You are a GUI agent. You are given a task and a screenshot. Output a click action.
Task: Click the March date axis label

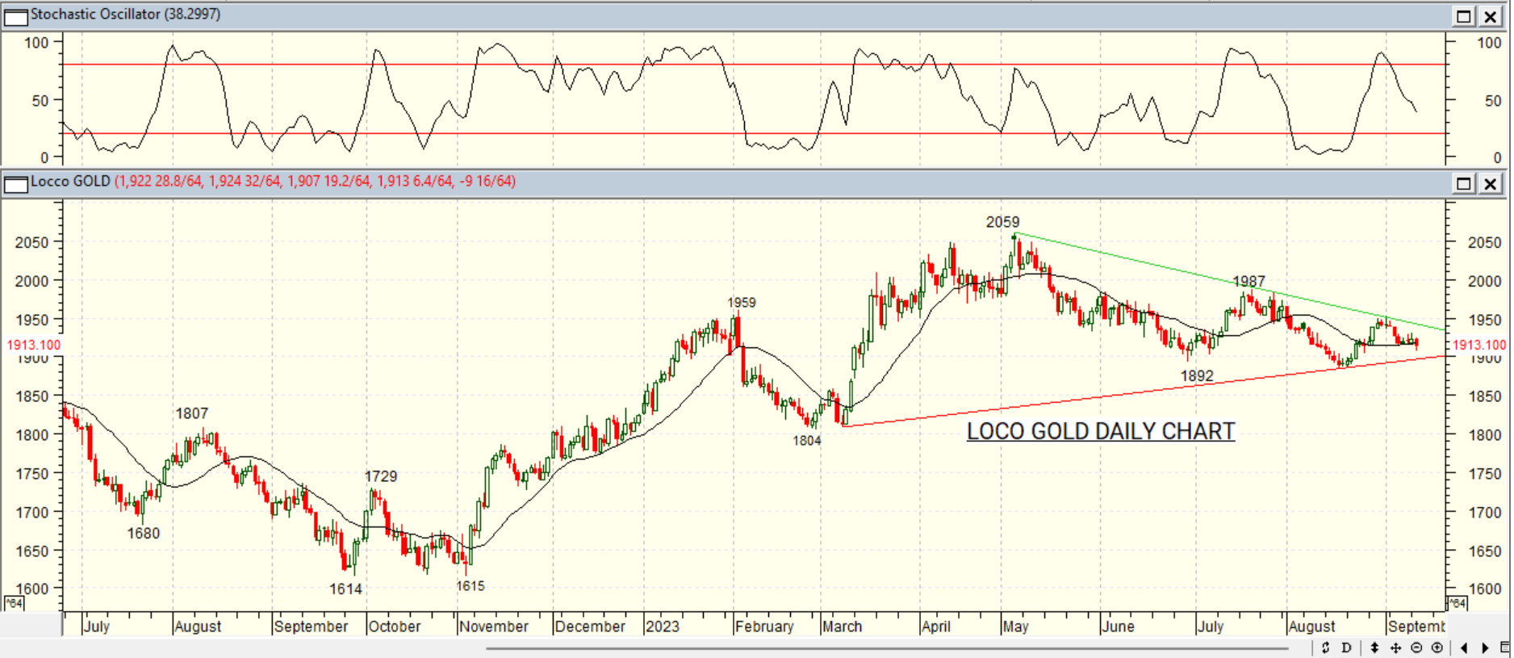843,627
